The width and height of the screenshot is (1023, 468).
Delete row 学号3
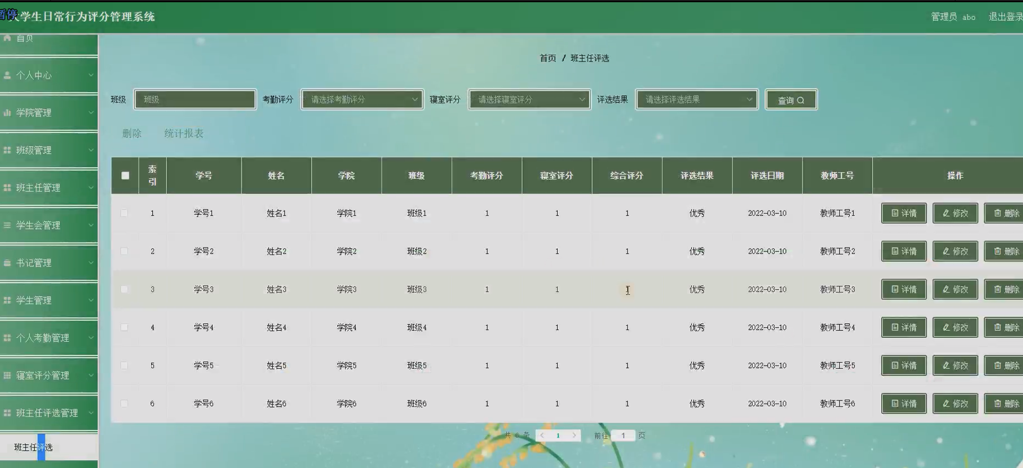[1004, 289]
